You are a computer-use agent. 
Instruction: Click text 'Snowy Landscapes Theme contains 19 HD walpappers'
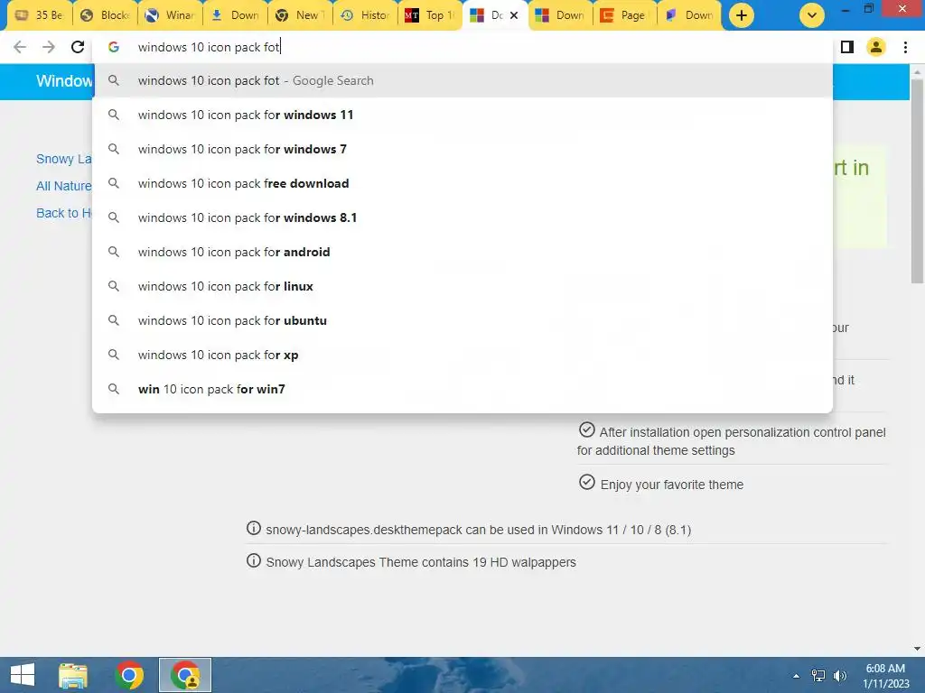(421, 562)
